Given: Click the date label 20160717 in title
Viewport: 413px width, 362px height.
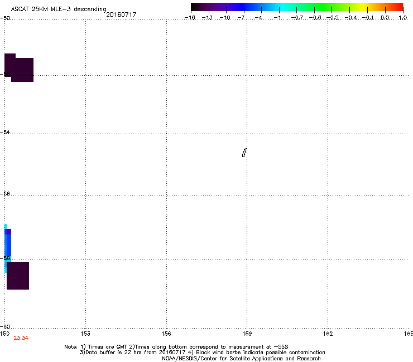Looking at the screenshot, I should (x=121, y=14).
